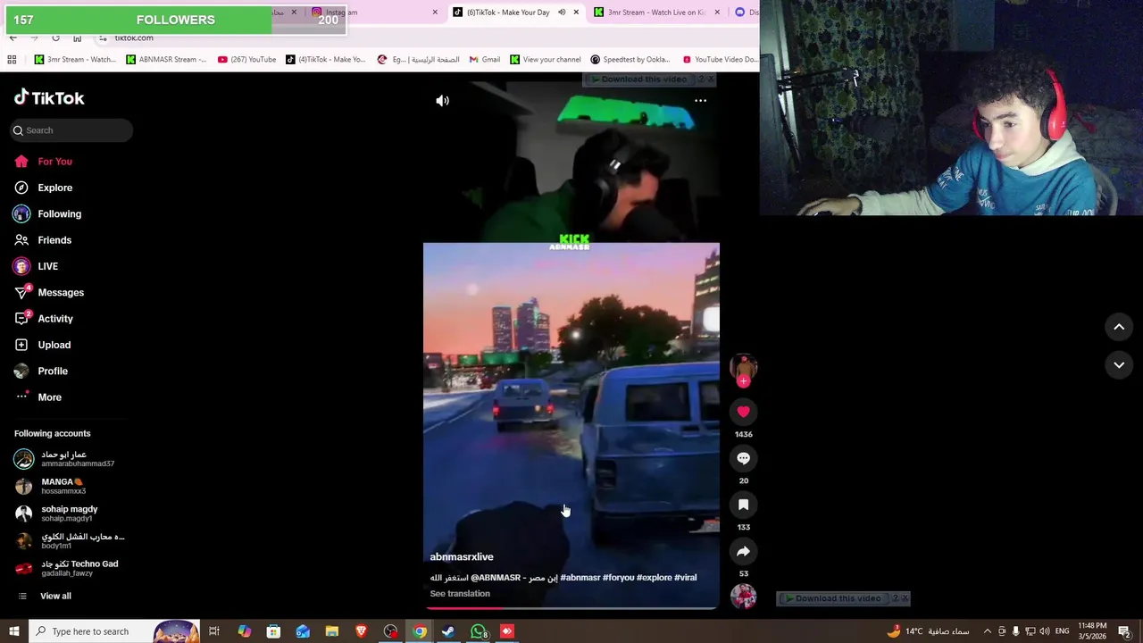Open Steam from the taskbar
The image size is (1143, 643).
[448, 631]
